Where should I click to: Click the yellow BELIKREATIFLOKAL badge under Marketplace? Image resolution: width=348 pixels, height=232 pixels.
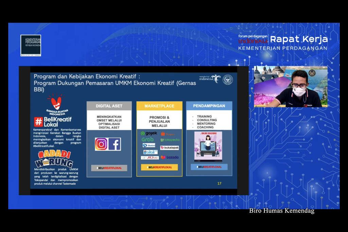point(159,167)
